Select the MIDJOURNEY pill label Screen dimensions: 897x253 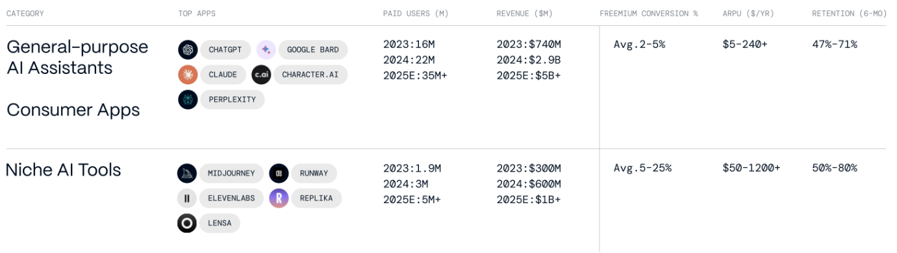tap(231, 173)
